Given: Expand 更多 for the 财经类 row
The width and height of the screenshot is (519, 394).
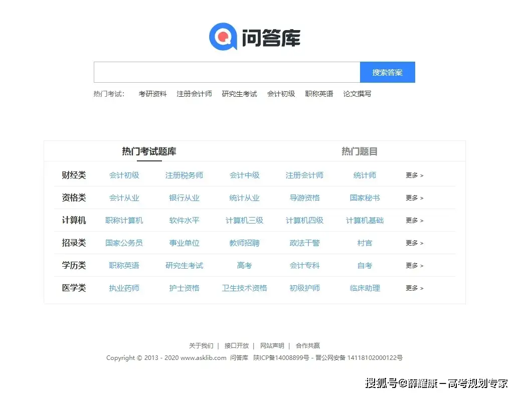Looking at the screenshot, I should [x=413, y=175].
